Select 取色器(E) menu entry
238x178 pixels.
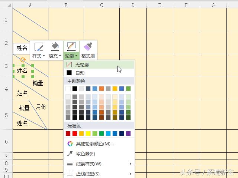99,154
